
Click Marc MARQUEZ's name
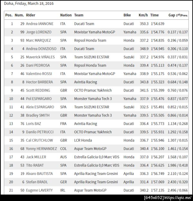tap(39, 40)
